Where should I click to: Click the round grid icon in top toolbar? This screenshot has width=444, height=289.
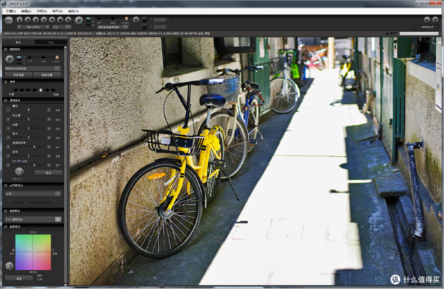click(136, 20)
